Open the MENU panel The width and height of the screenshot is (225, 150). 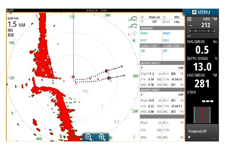point(201,12)
